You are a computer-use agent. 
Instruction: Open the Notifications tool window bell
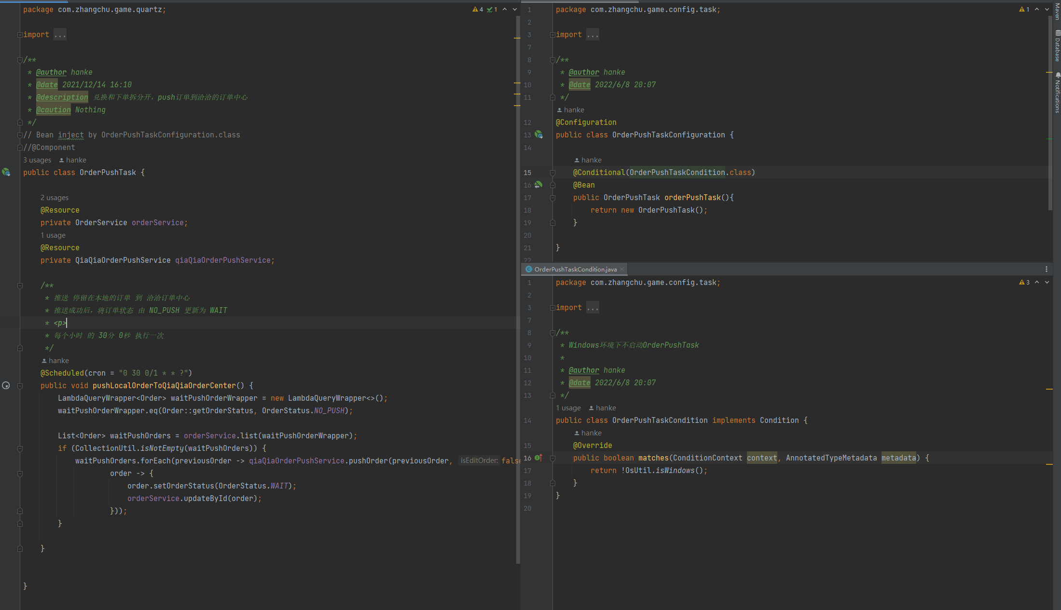click(x=1057, y=93)
